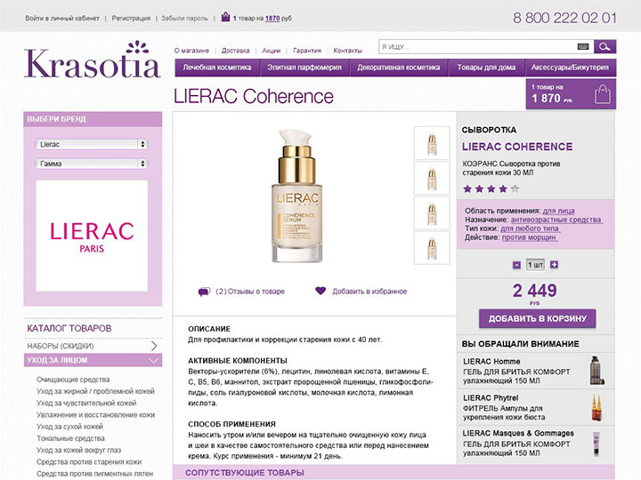Viewport: 641px width, 480px height.
Task: Go to the О магазине page
Action: coord(191,51)
